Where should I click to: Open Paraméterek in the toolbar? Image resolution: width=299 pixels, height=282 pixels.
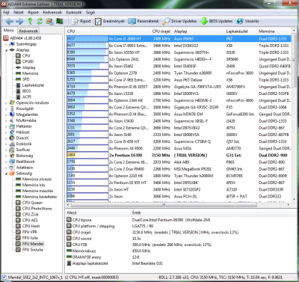pos(144,21)
